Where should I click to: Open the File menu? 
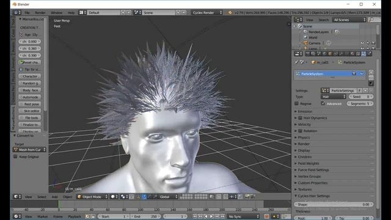coord(27,12)
